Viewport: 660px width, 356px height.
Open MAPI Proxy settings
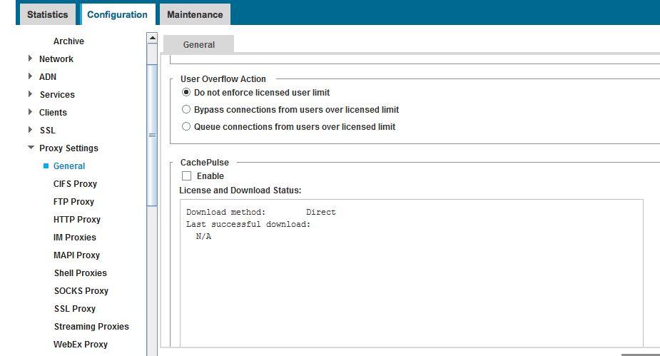[76, 255]
